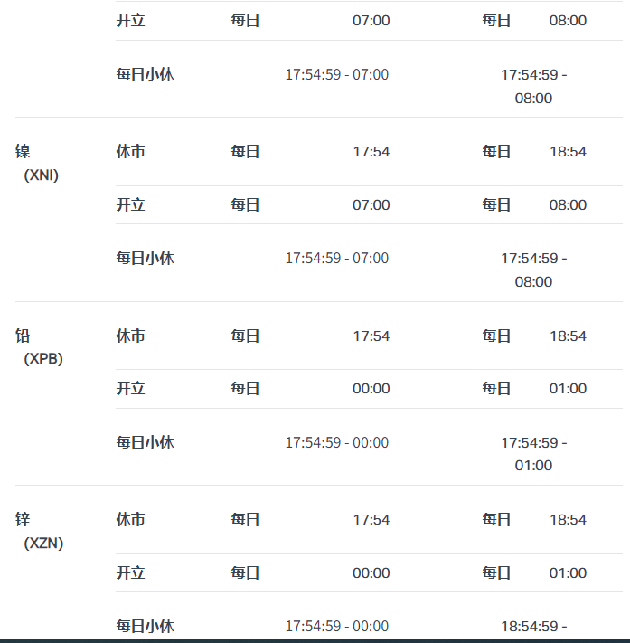Click 17:54:59 - 07:00 range for 镍 (XNI)
The image size is (630, 643).
(337, 259)
